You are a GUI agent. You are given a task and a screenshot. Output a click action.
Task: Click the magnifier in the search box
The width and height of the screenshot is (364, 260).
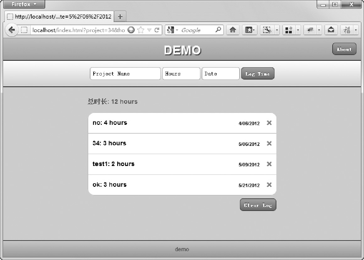click(x=218, y=30)
